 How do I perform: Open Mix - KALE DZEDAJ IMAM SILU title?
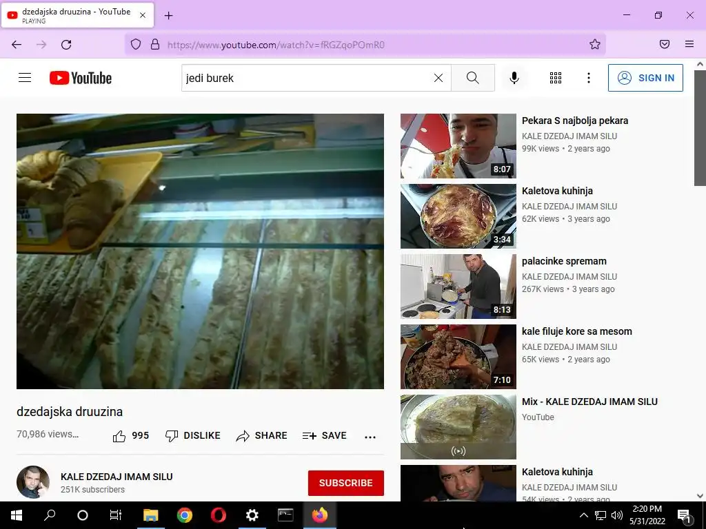pyautogui.click(x=589, y=402)
